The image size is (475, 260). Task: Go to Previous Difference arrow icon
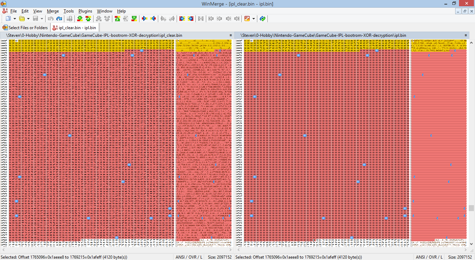click(x=88, y=19)
